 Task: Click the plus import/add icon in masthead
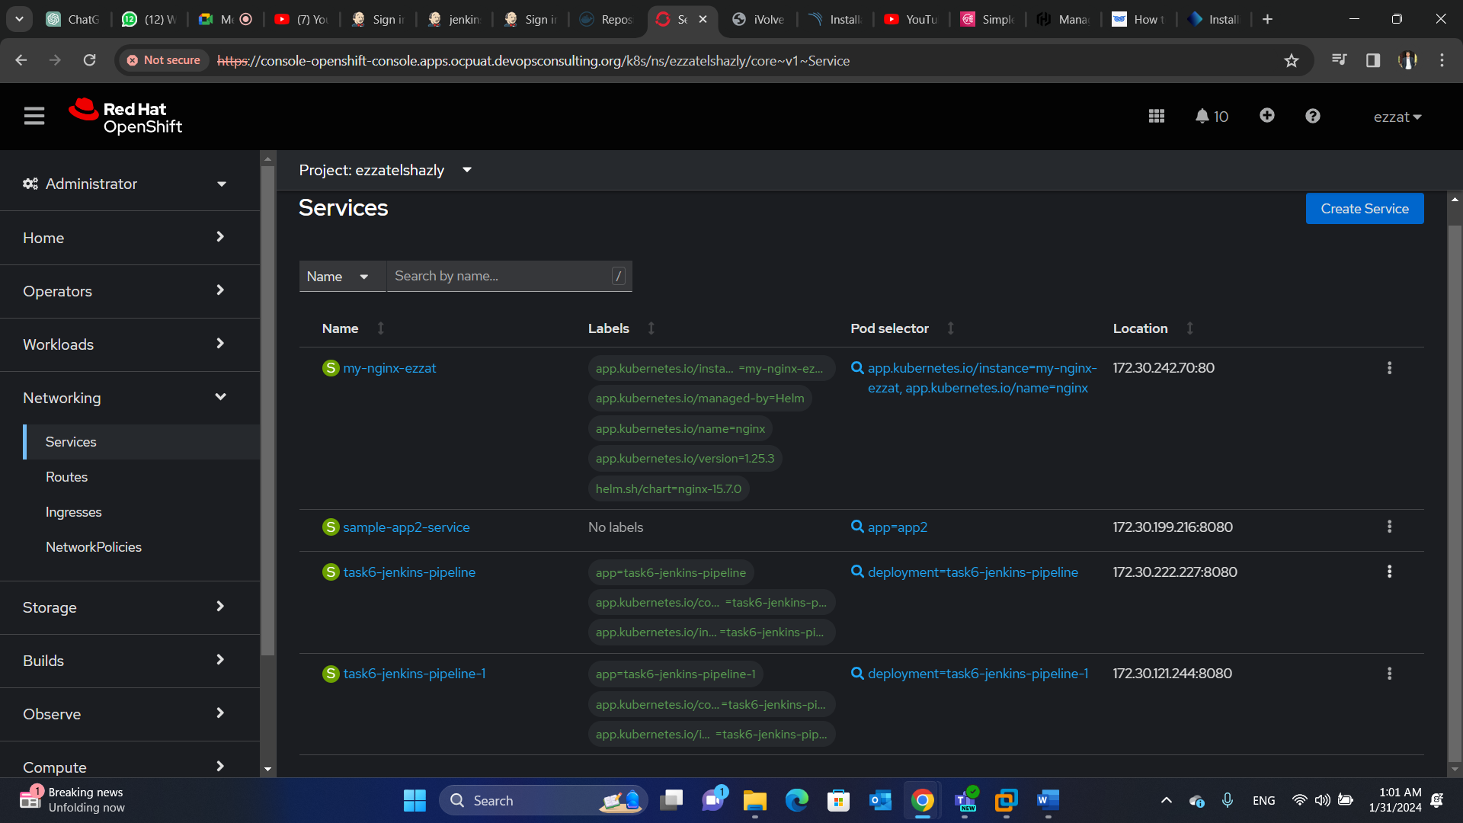pyautogui.click(x=1266, y=115)
